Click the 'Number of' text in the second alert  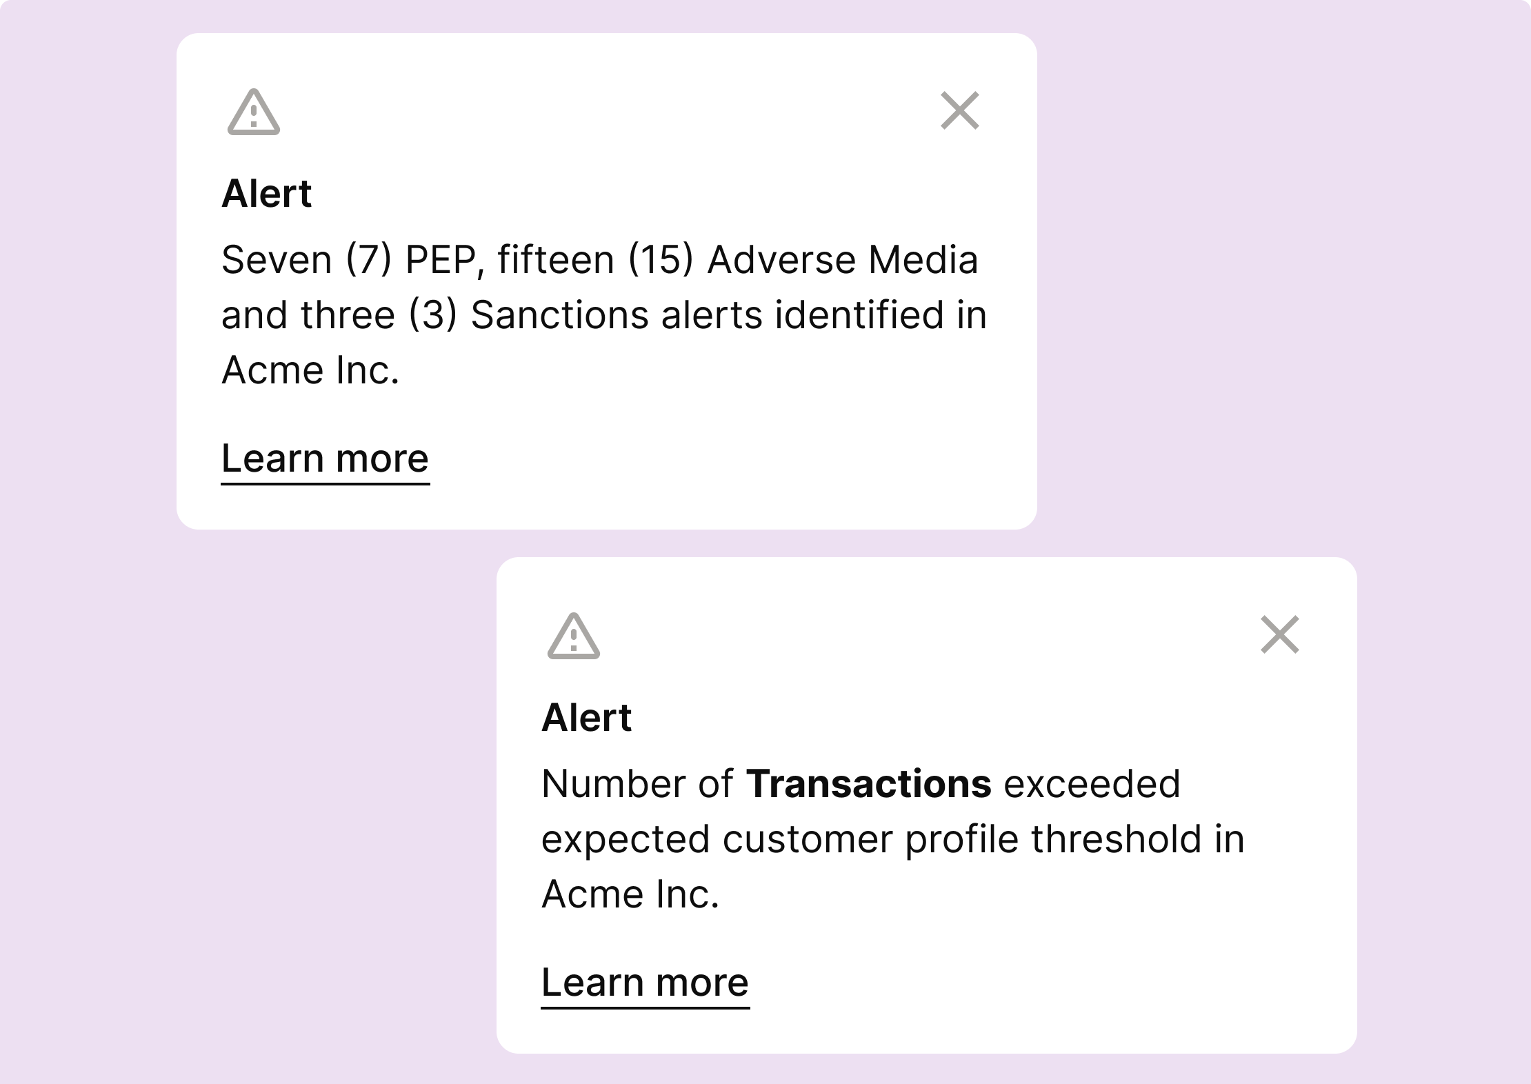637,784
